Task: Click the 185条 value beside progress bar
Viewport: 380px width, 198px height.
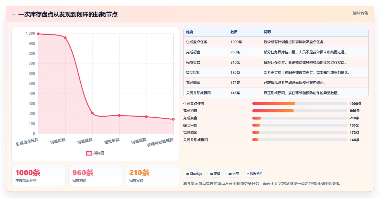Action: click(355, 125)
